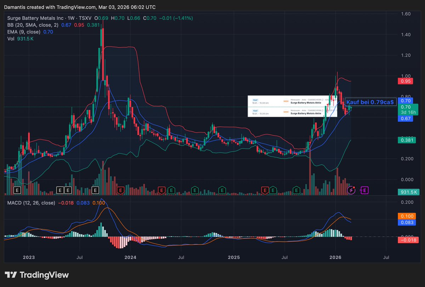Click the 0.200 label on the MACD axis

pos(407,202)
